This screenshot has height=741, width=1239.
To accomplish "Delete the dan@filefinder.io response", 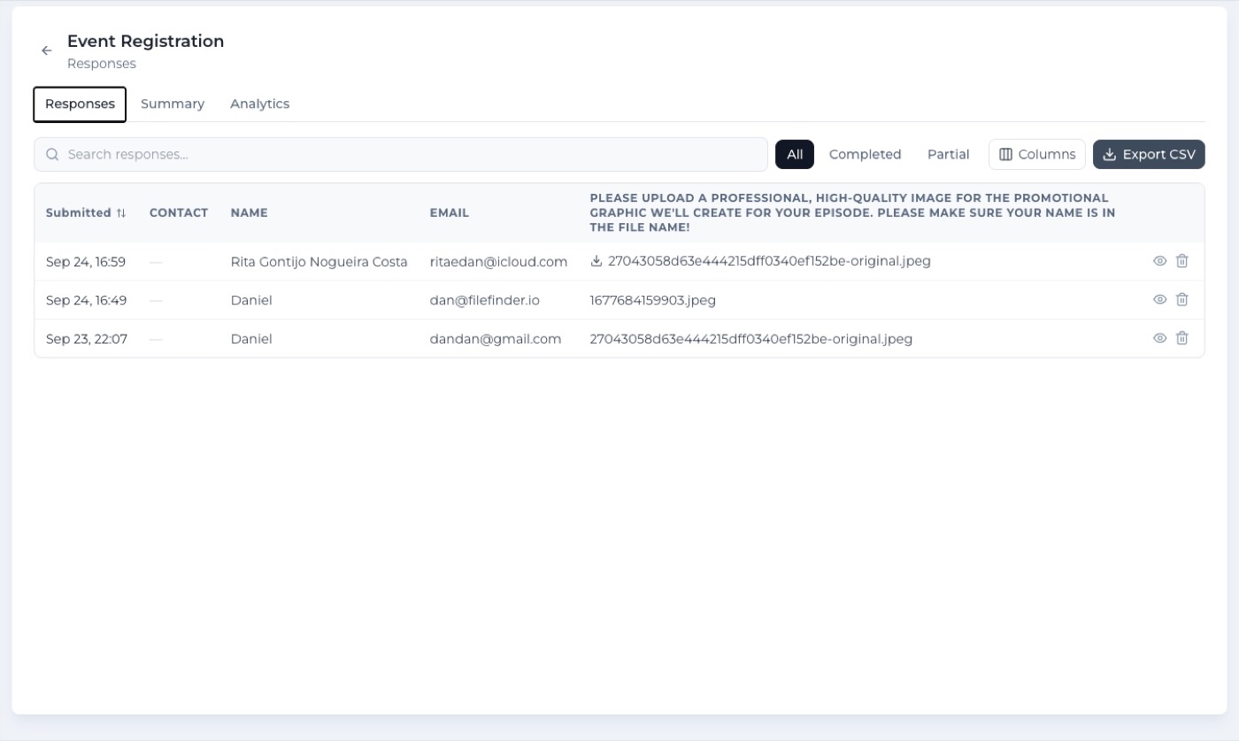I will click(1181, 299).
